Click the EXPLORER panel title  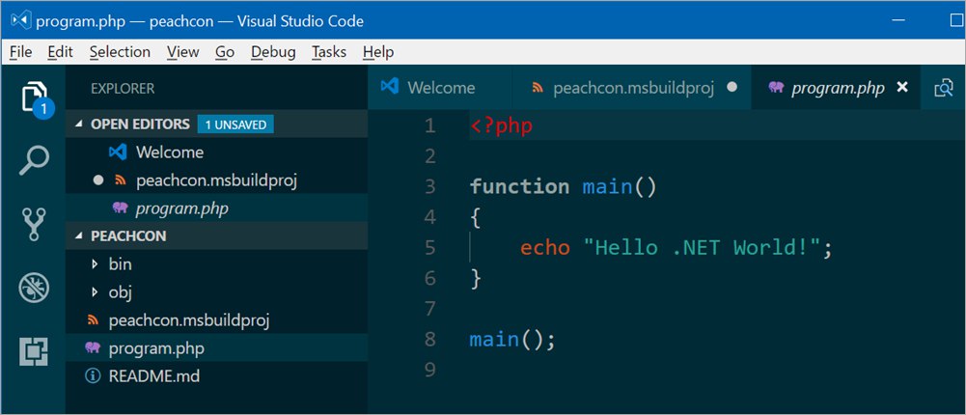(123, 89)
